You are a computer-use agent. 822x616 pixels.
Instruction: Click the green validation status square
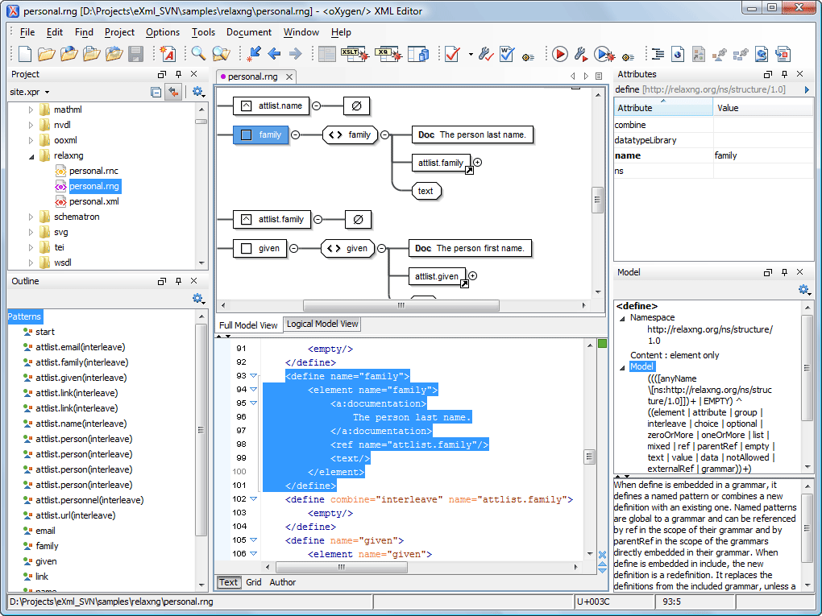coord(602,344)
